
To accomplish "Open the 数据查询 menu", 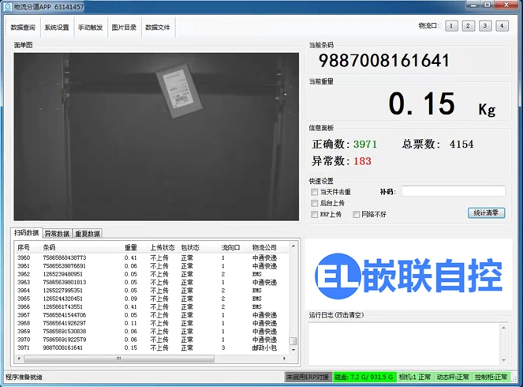I will [x=23, y=28].
